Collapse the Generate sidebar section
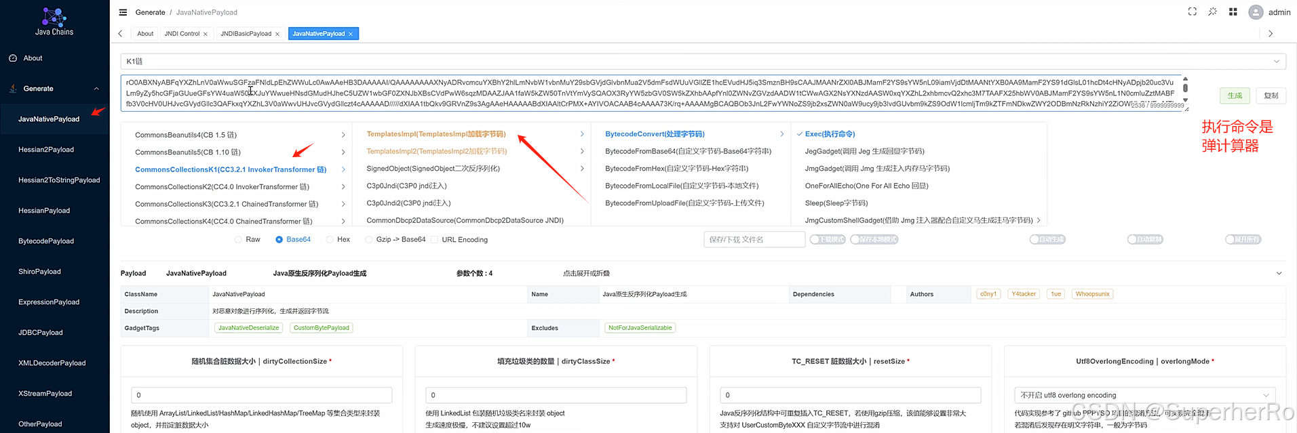The width and height of the screenshot is (1297, 433). pos(96,89)
